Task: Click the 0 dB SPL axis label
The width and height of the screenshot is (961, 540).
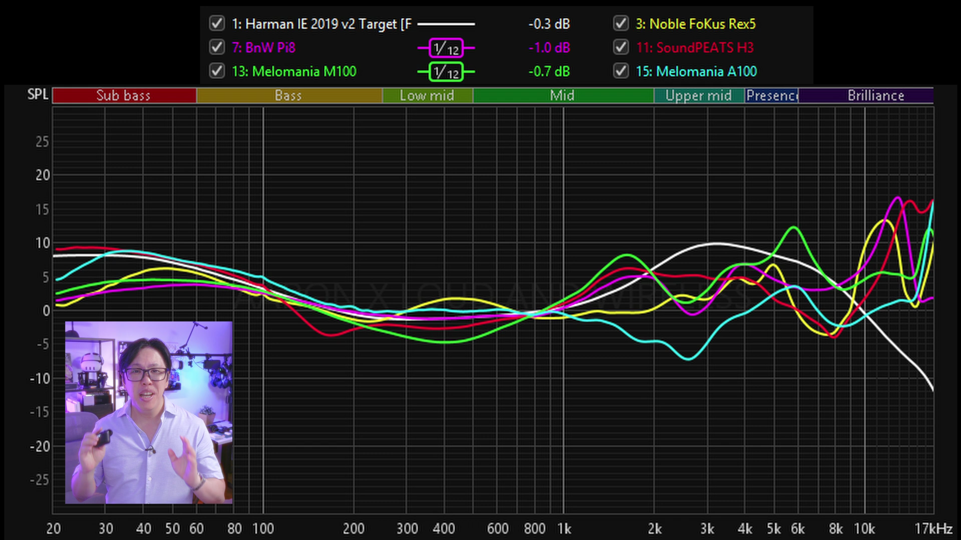Action: 46,311
